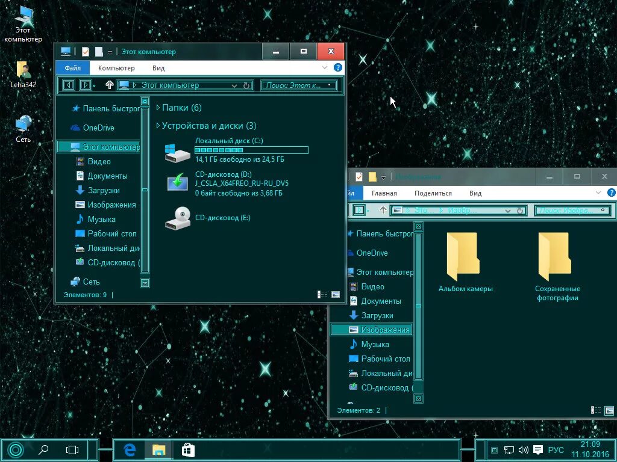
Task: Open the Файл menu
Action: 72,67
